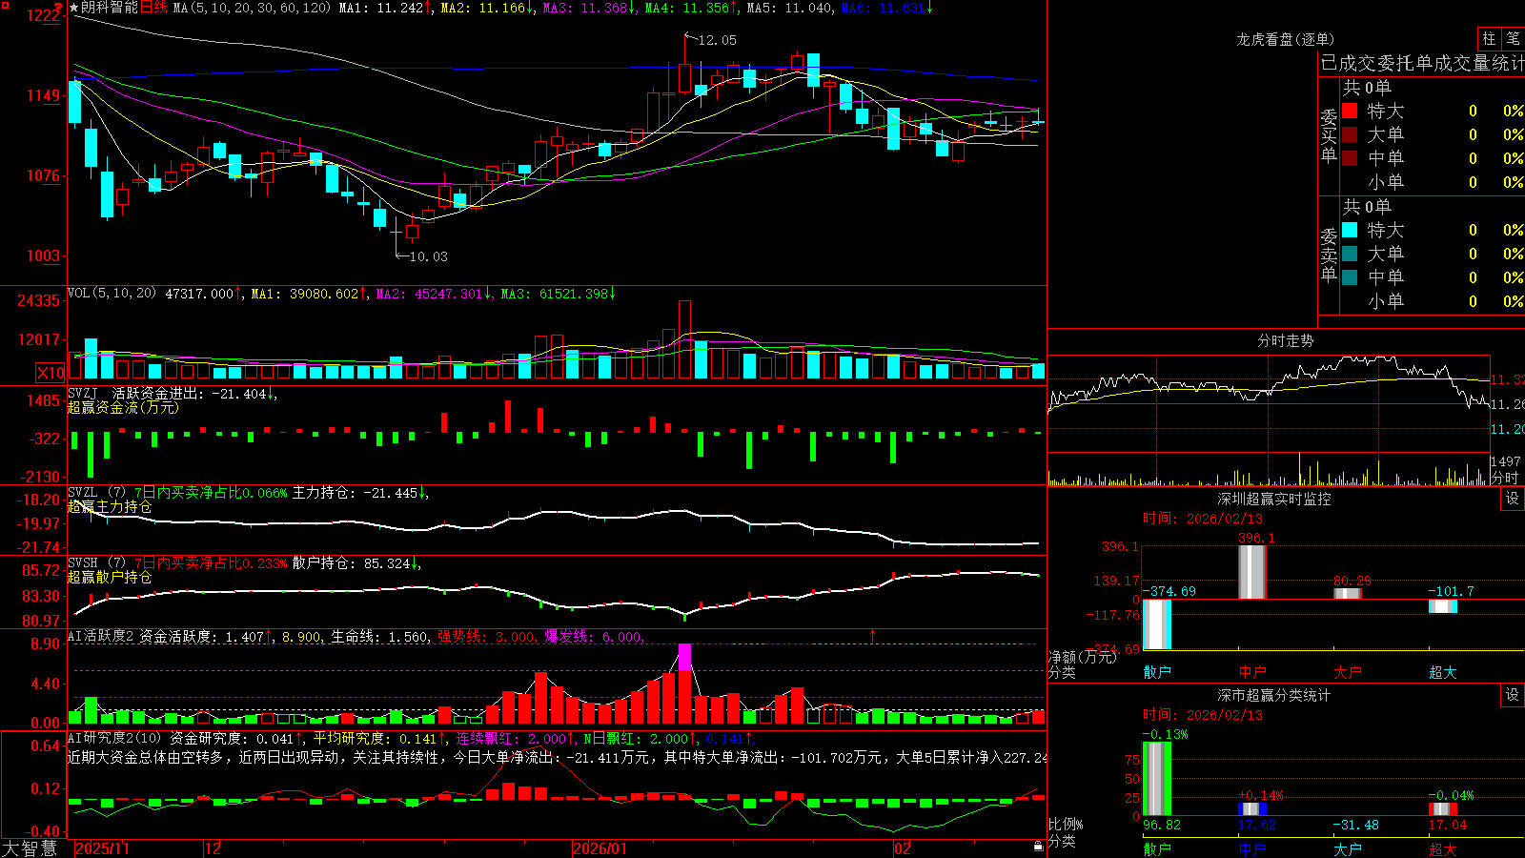Click the star icon before 朗科智能
The image size is (1525, 858).
74,8
